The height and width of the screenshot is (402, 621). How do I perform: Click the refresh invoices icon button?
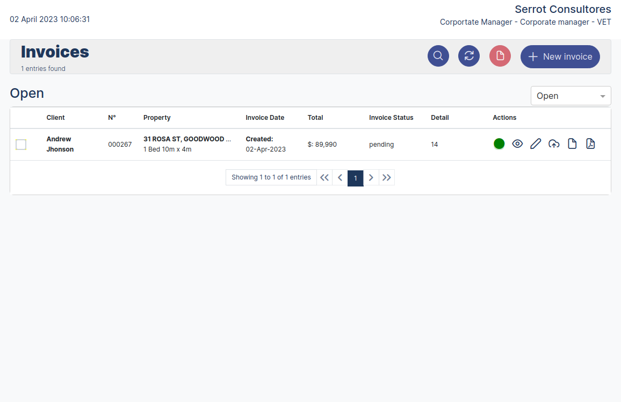pos(468,56)
